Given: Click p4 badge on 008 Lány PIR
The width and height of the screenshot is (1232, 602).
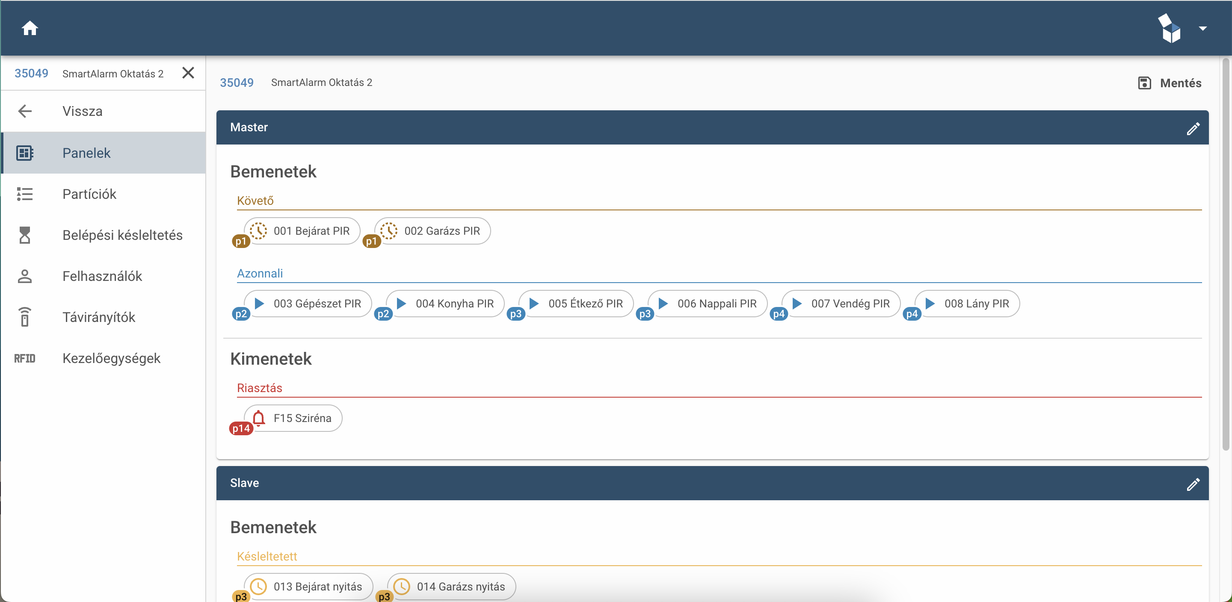Looking at the screenshot, I should pyautogui.click(x=912, y=314).
